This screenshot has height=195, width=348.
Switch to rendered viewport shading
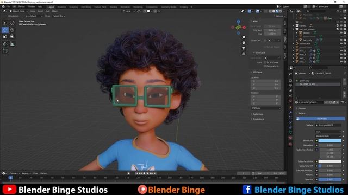coord(281,11)
